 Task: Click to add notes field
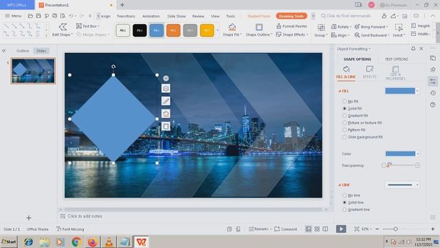pos(85,216)
